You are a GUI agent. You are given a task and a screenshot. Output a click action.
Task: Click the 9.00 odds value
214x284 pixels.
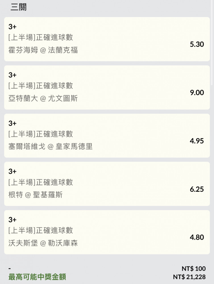[x=197, y=93]
